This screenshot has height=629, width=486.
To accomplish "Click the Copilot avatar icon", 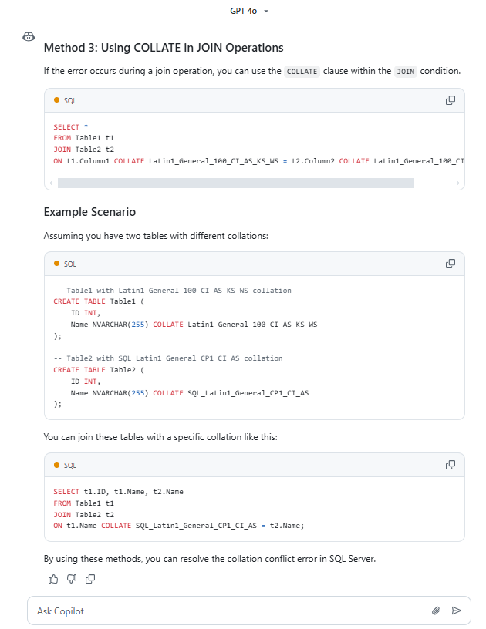I will 29,37.
